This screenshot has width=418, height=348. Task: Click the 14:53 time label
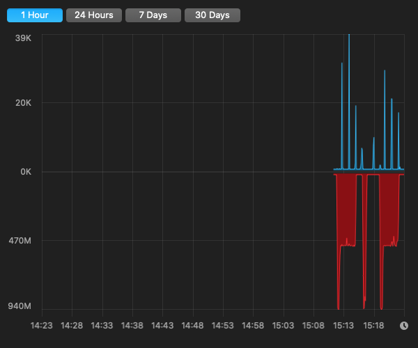(223, 325)
